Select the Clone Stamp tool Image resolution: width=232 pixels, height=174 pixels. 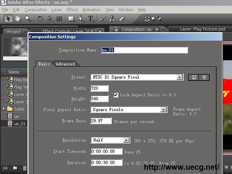tap(112, 19)
